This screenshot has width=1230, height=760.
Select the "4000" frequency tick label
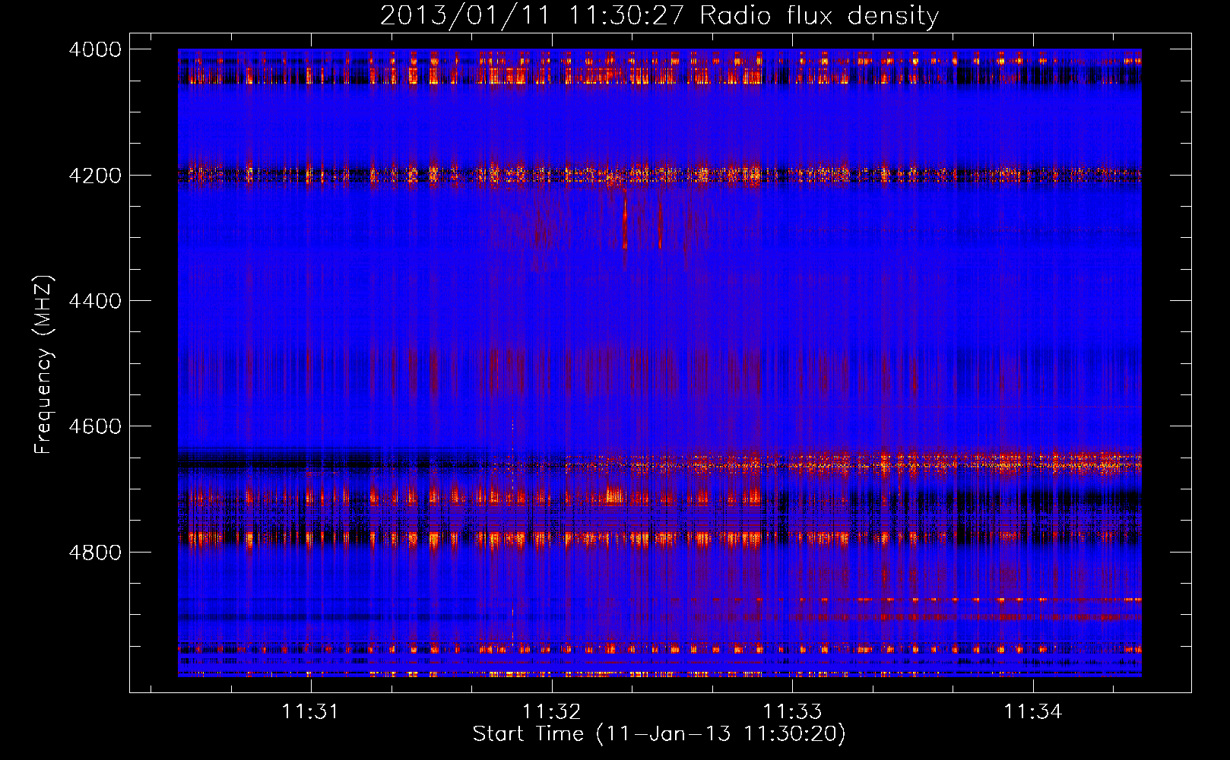95,49
